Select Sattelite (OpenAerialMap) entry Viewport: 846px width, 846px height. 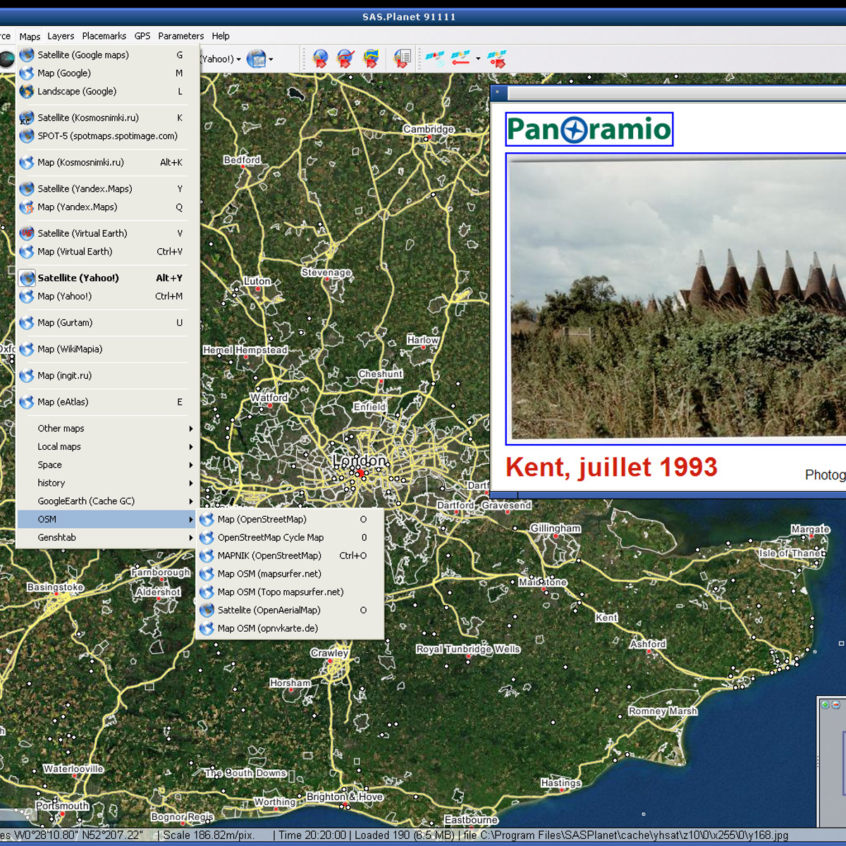290,611
